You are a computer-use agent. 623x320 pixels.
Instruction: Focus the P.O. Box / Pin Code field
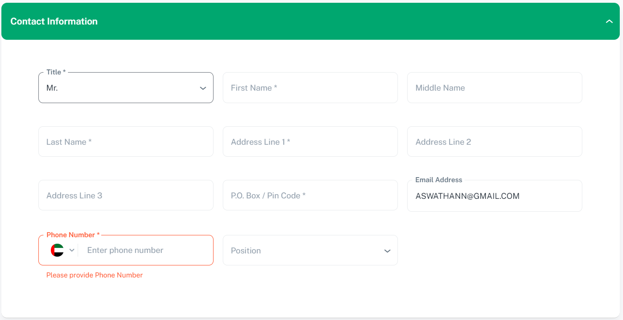(x=310, y=196)
